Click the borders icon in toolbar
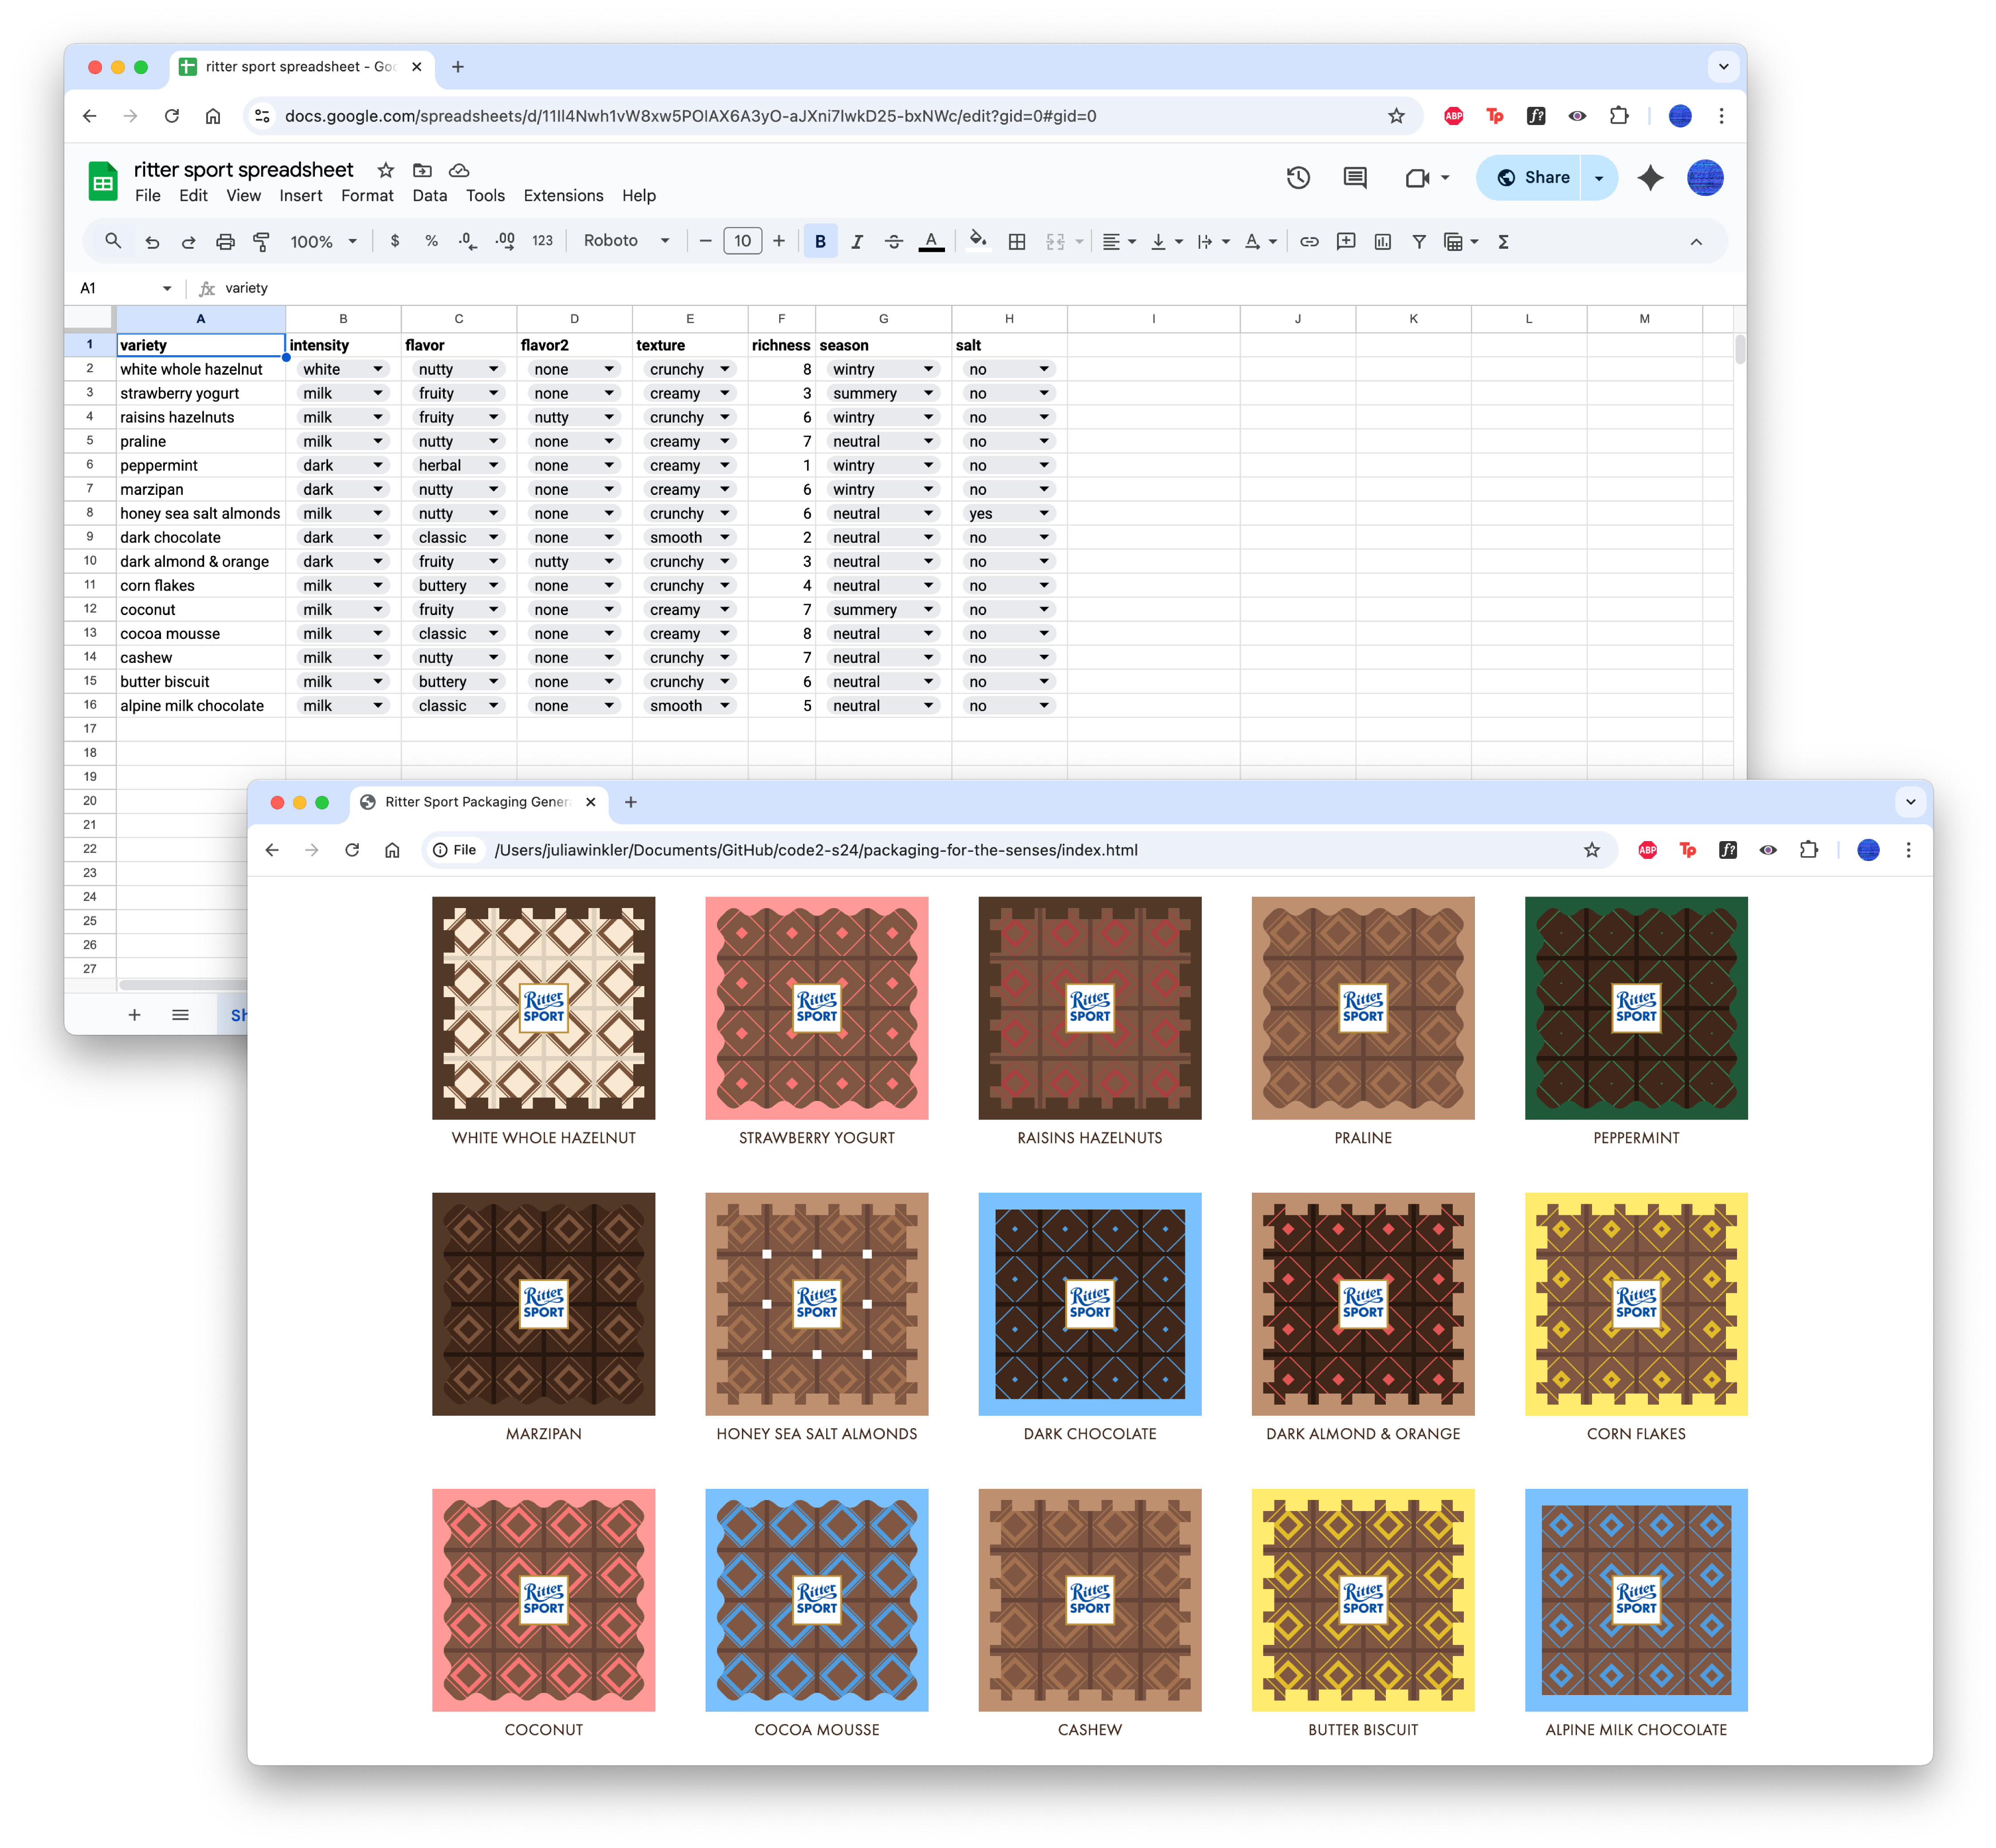The width and height of the screenshot is (1996, 1848). pos(1017,241)
